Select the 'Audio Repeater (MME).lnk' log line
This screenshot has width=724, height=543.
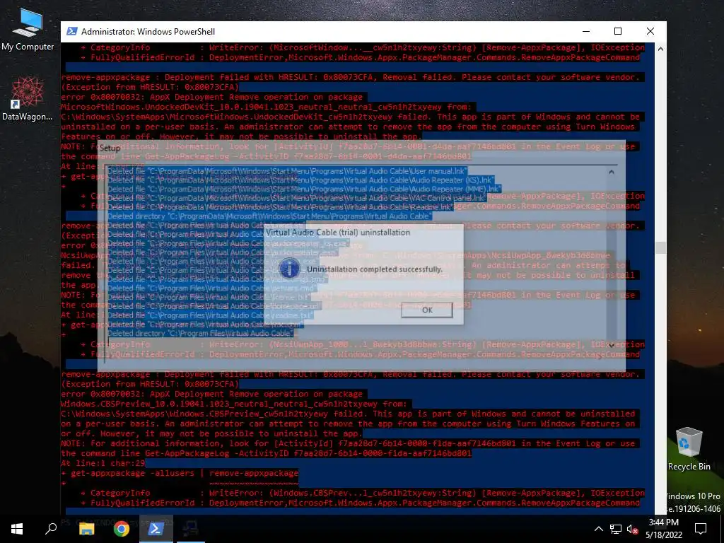(304, 189)
